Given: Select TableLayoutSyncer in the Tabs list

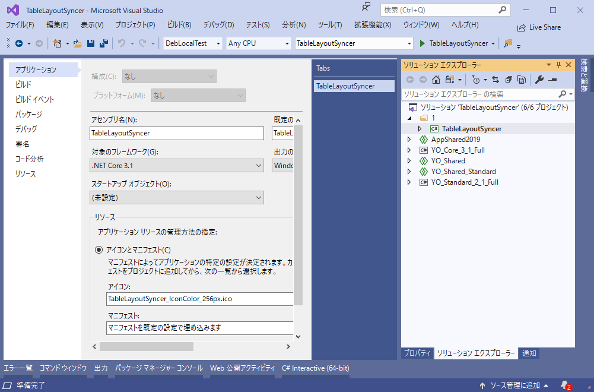Looking at the screenshot, I should 354,86.
